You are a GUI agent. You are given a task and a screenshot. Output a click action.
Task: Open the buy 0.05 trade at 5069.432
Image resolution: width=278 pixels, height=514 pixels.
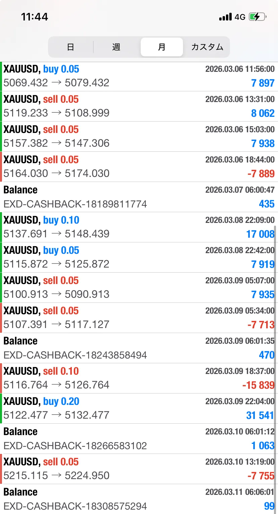pyautogui.click(x=139, y=76)
